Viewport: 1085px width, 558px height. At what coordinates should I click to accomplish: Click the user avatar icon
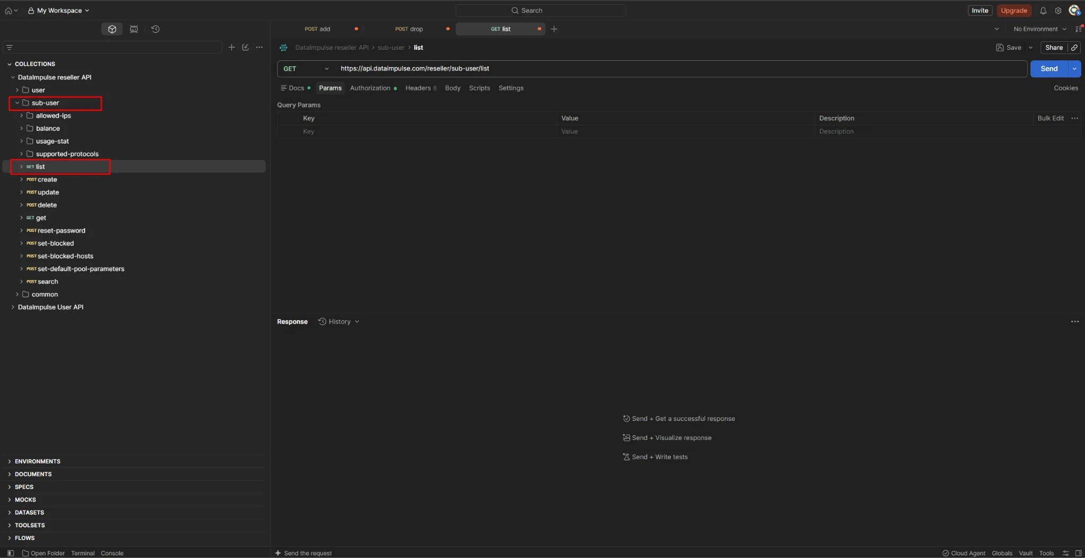click(1074, 11)
